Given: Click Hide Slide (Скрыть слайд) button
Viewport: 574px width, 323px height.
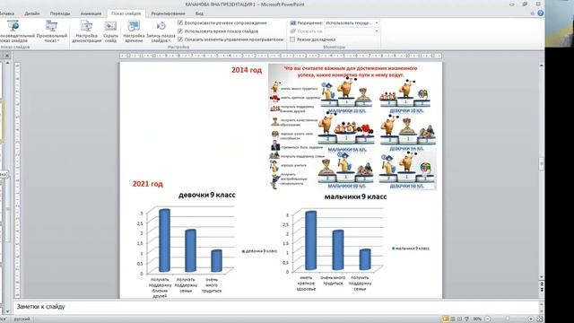Looking at the screenshot, I should [x=110, y=32].
